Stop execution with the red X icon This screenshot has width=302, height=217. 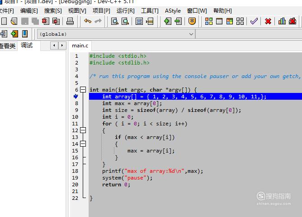pos(268,21)
